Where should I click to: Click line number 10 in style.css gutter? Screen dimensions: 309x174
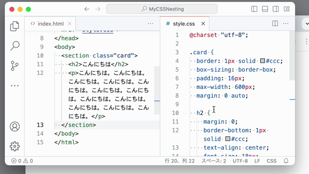click(x=175, y=113)
